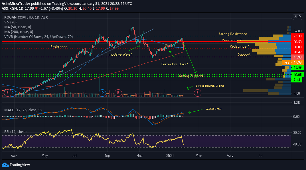306x170 pixels.
Task: Click the green 10.05 price label
Action: pyautogui.click(x=297, y=74)
